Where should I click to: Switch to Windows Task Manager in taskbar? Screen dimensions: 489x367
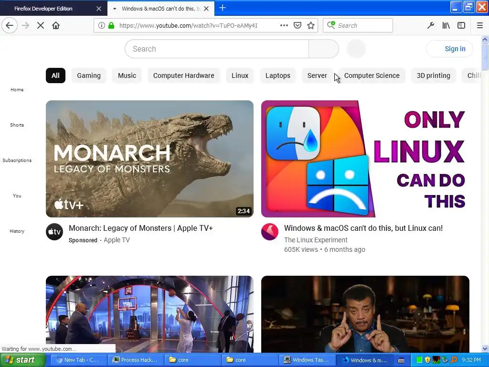308,360
